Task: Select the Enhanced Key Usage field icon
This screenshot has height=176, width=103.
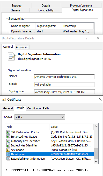Action: (x=8, y=137)
